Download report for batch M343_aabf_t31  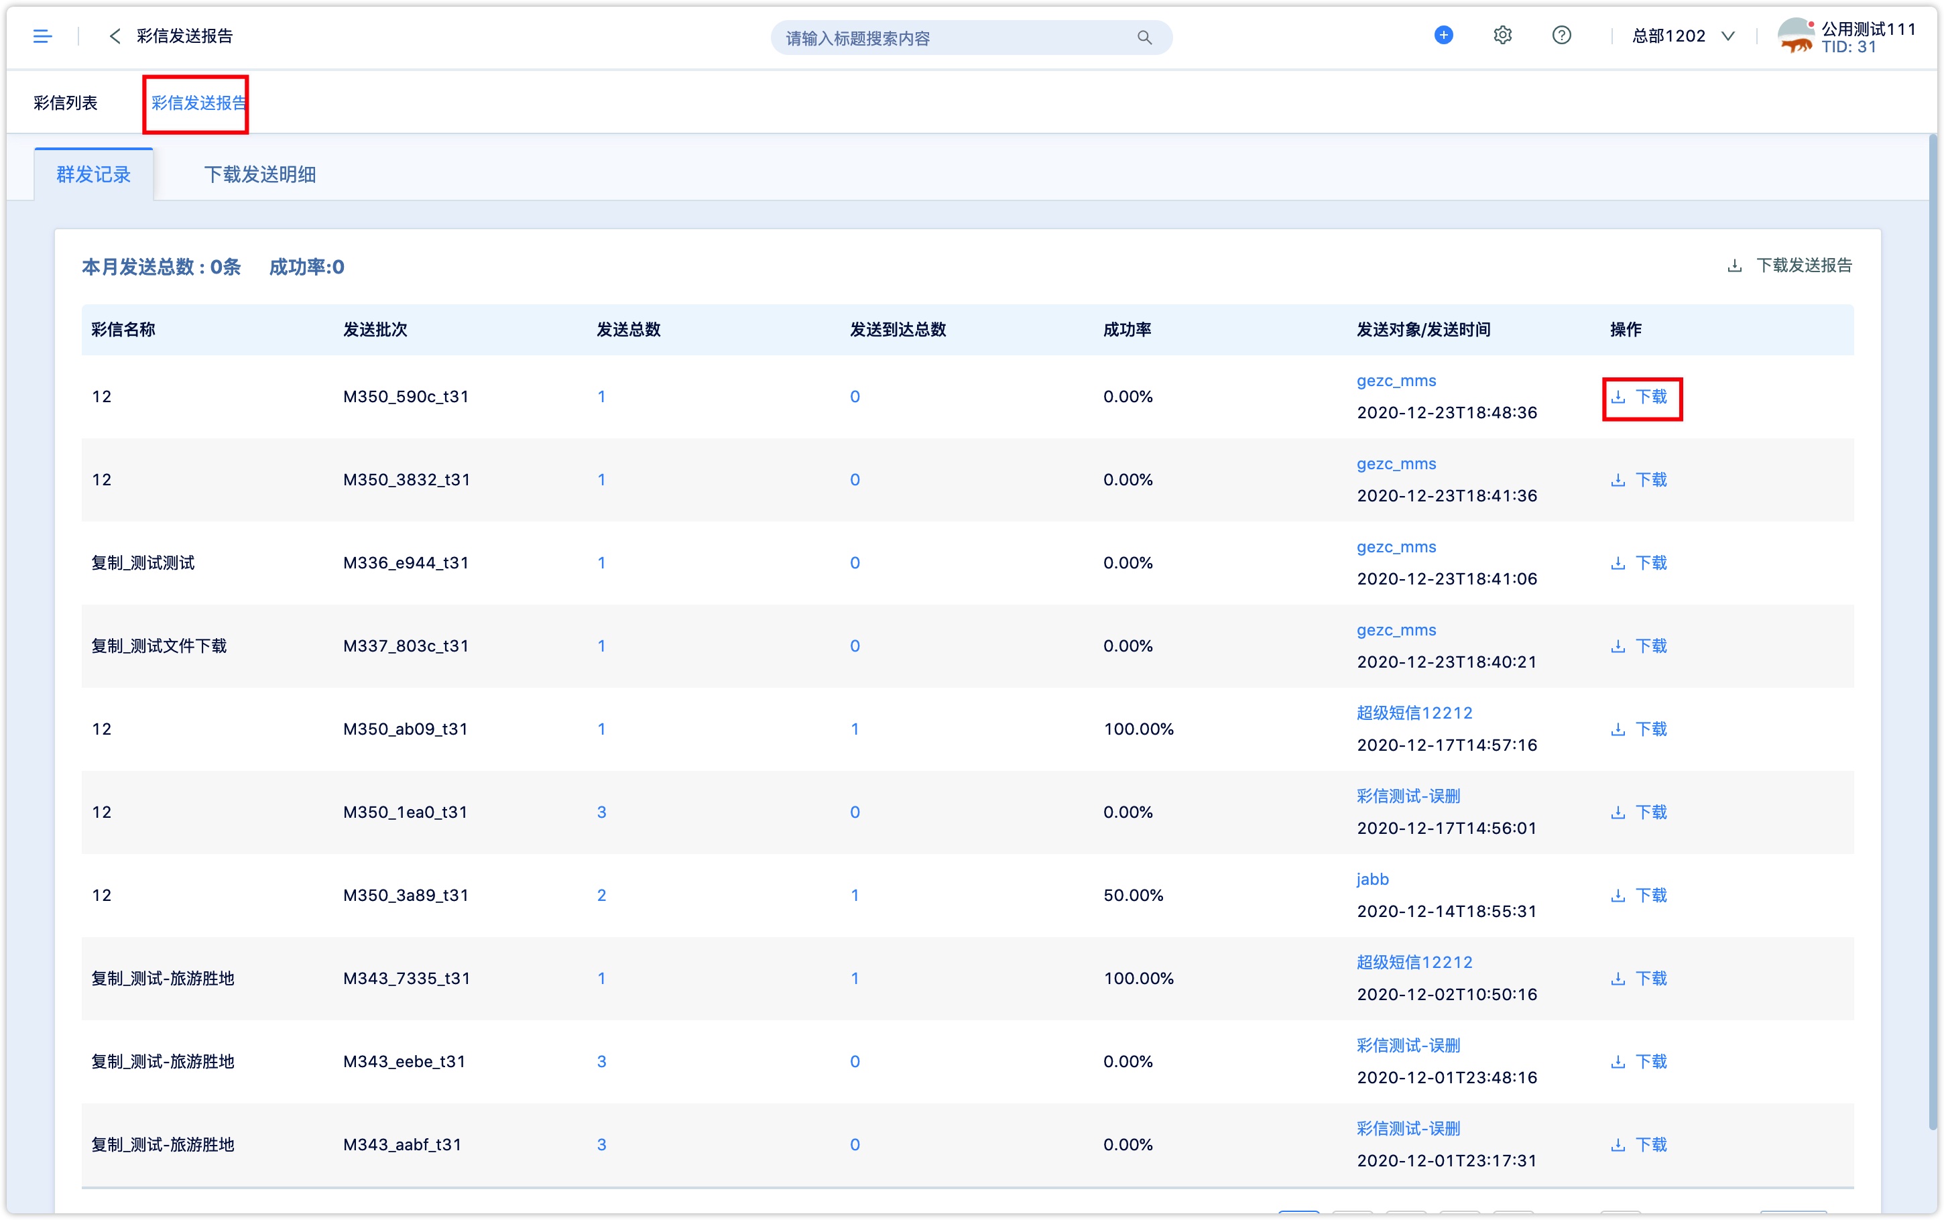pyautogui.click(x=1639, y=1145)
